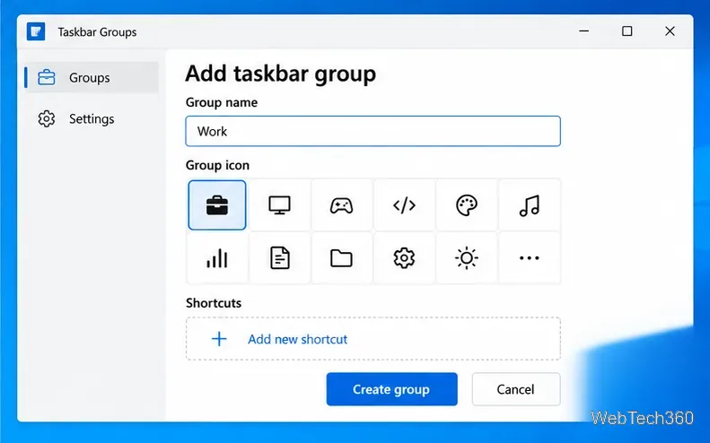Image resolution: width=710 pixels, height=443 pixels.
Task: Choose the sun brightness group icon
Action: click(x=467, y=258)
